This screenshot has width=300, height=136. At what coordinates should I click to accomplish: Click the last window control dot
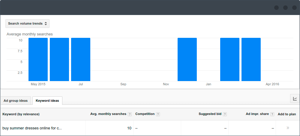click(295, 8)
